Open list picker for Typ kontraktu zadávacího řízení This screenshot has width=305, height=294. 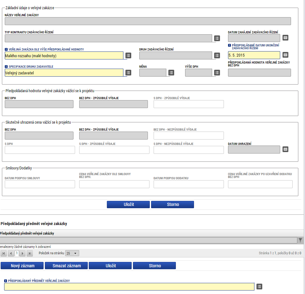(x=217, y=38)
